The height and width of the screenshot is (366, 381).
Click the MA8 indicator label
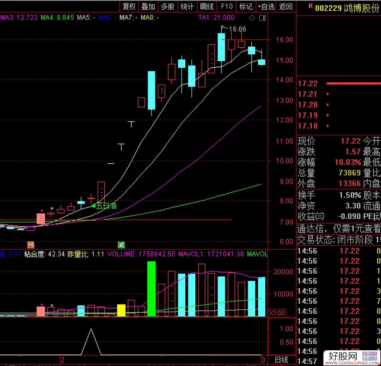click(x=150, y=17)
